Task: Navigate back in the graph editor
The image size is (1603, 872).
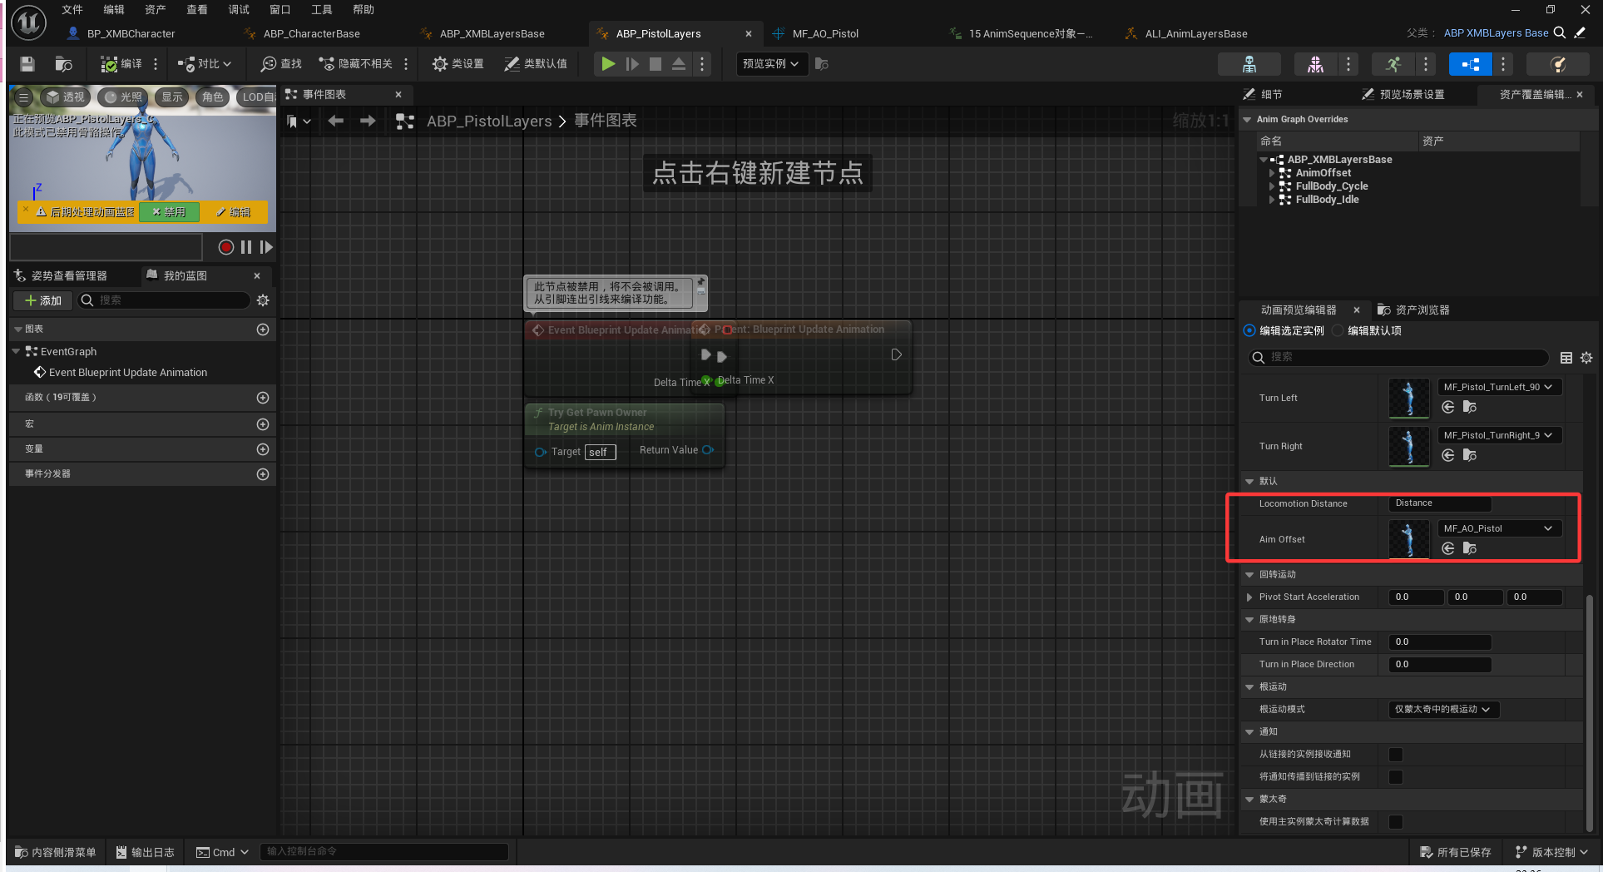Action: [335, 121]
